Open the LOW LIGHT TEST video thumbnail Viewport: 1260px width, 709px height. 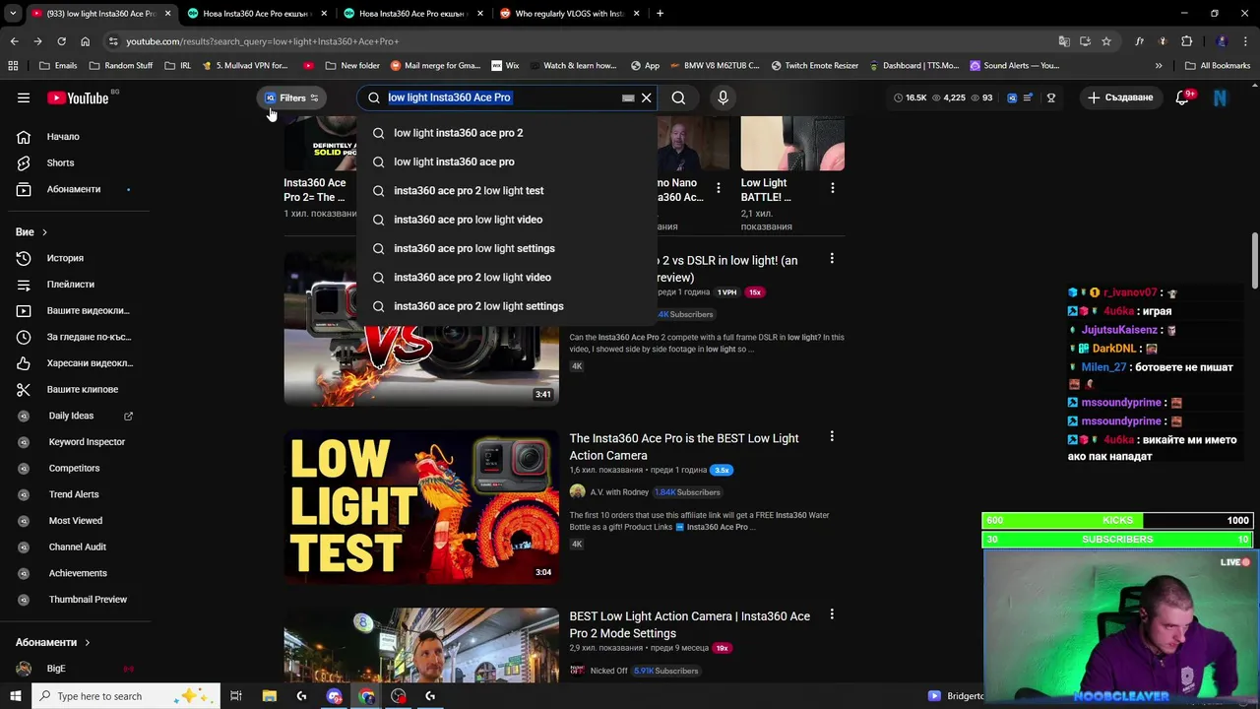421,507
